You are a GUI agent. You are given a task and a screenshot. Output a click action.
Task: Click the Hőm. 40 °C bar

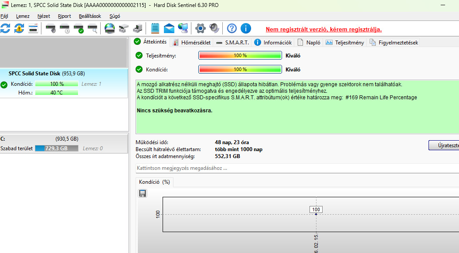57,93
